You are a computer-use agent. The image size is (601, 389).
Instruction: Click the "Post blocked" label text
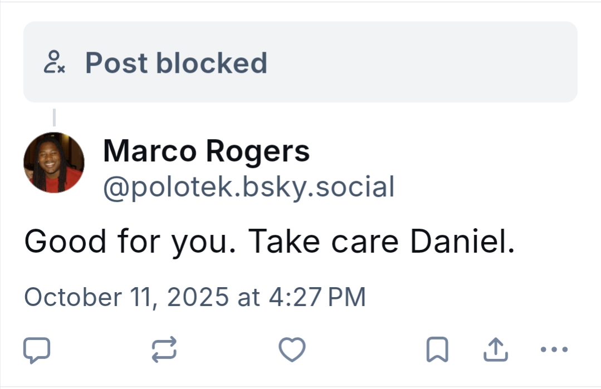pyautogui.click(x=175, y=62)
